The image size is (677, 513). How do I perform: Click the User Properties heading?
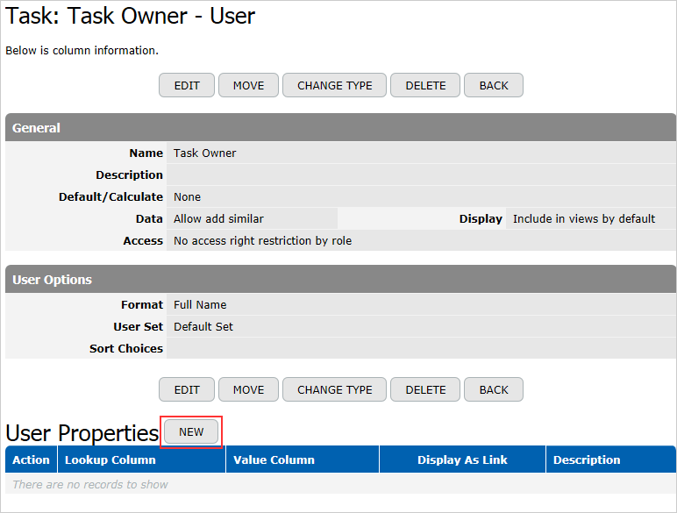tap(82, 432)
